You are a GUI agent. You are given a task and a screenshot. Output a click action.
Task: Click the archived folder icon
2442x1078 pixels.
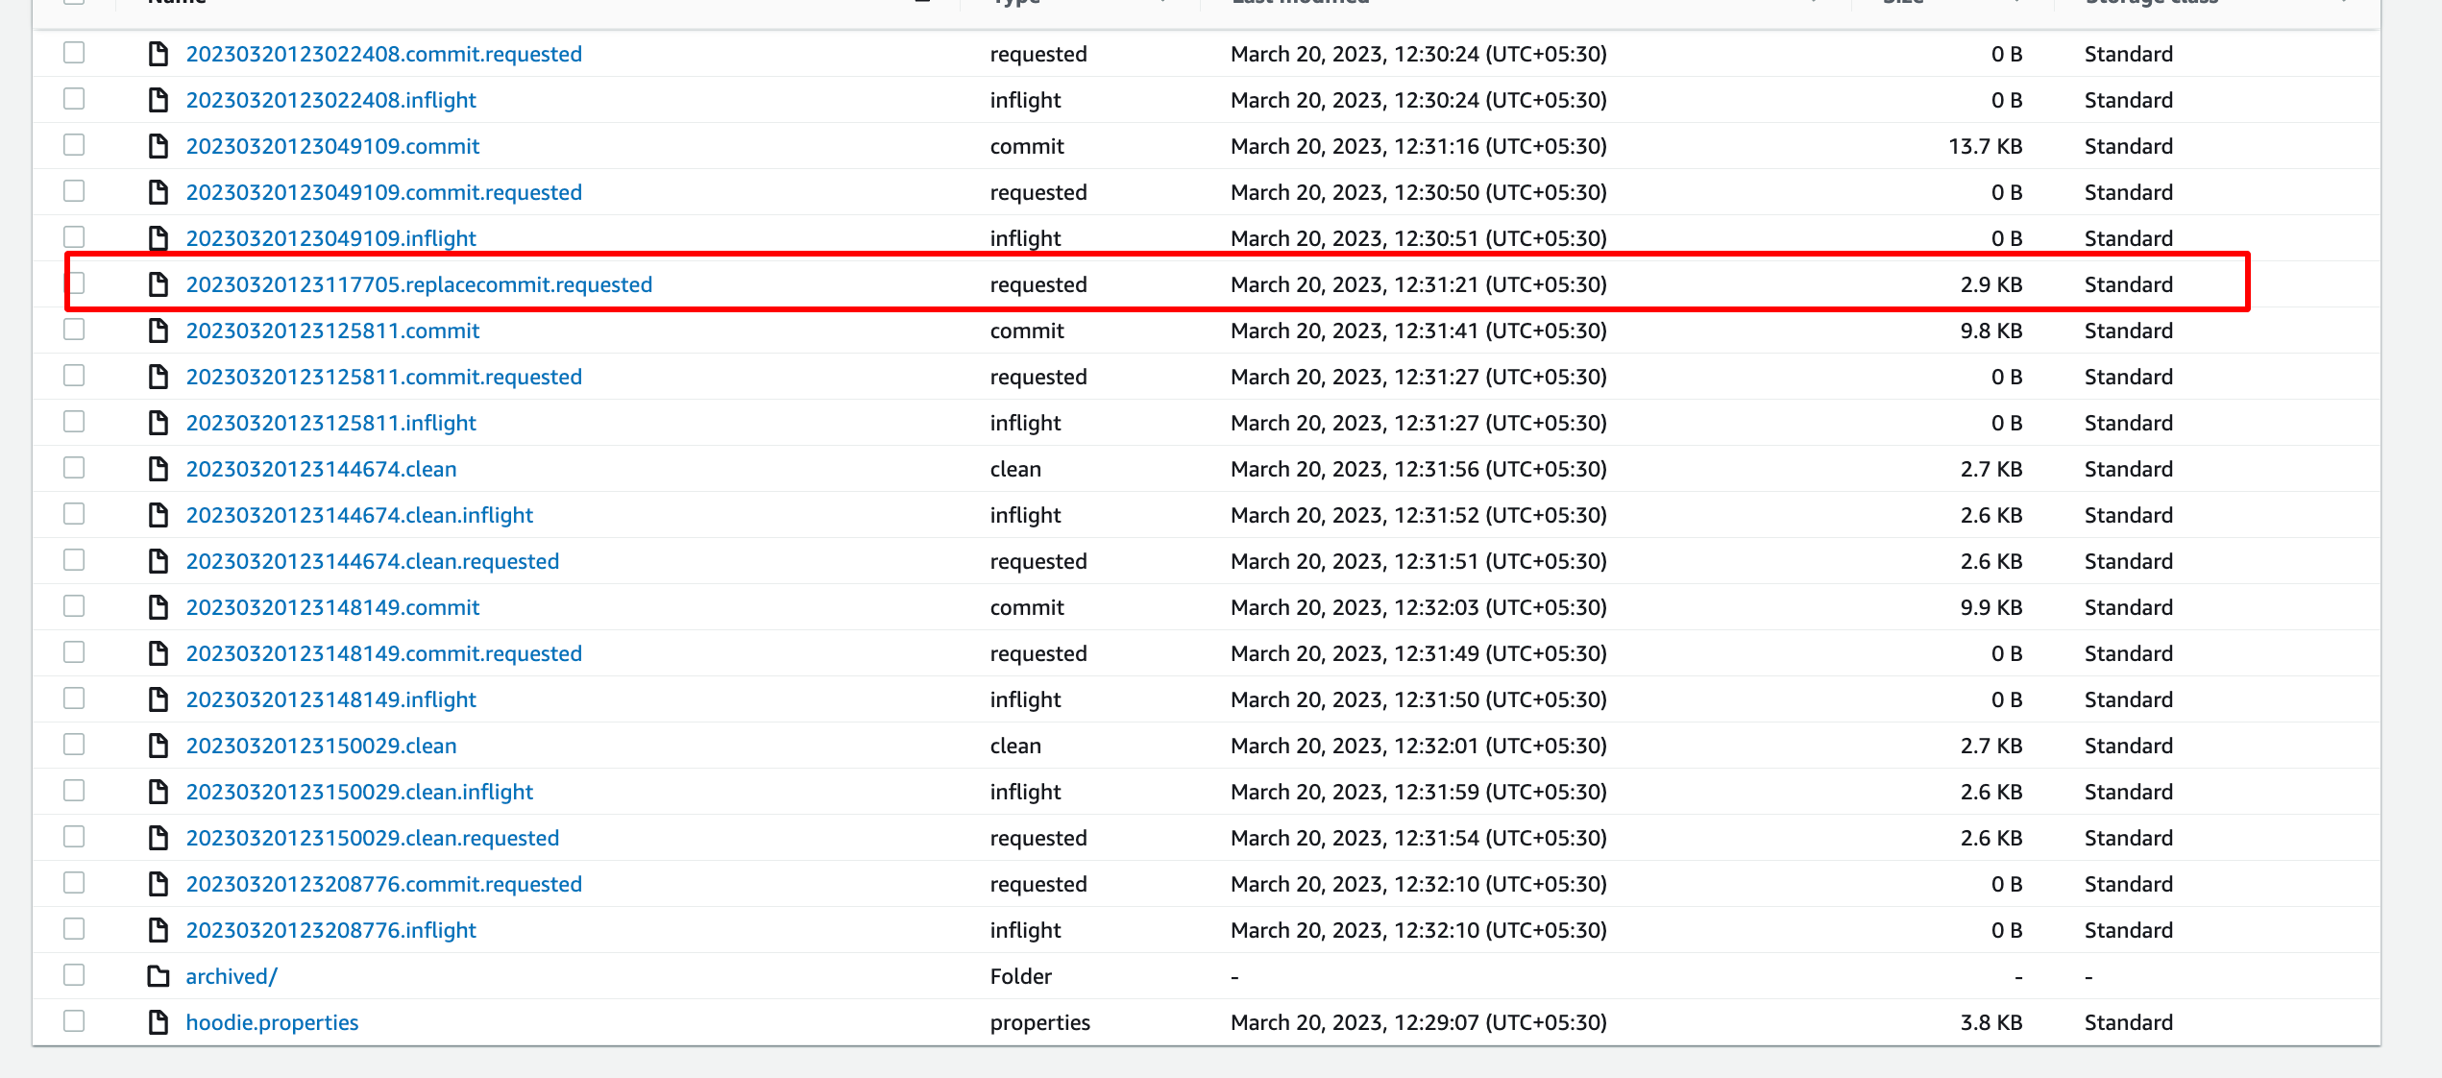(x=159, y=976)
